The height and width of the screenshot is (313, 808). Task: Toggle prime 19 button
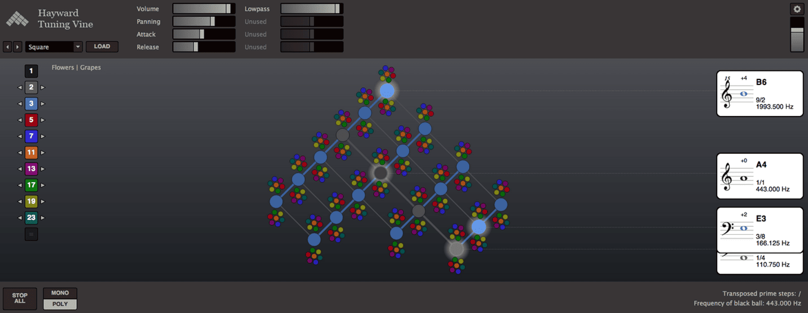[31, 201]
